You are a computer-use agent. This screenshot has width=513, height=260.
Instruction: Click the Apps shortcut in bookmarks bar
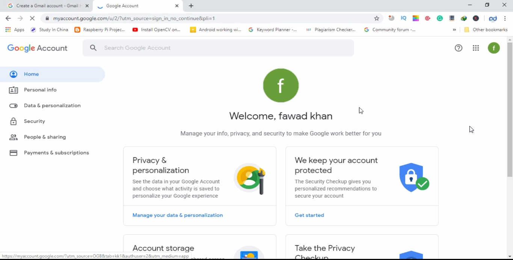15,30
